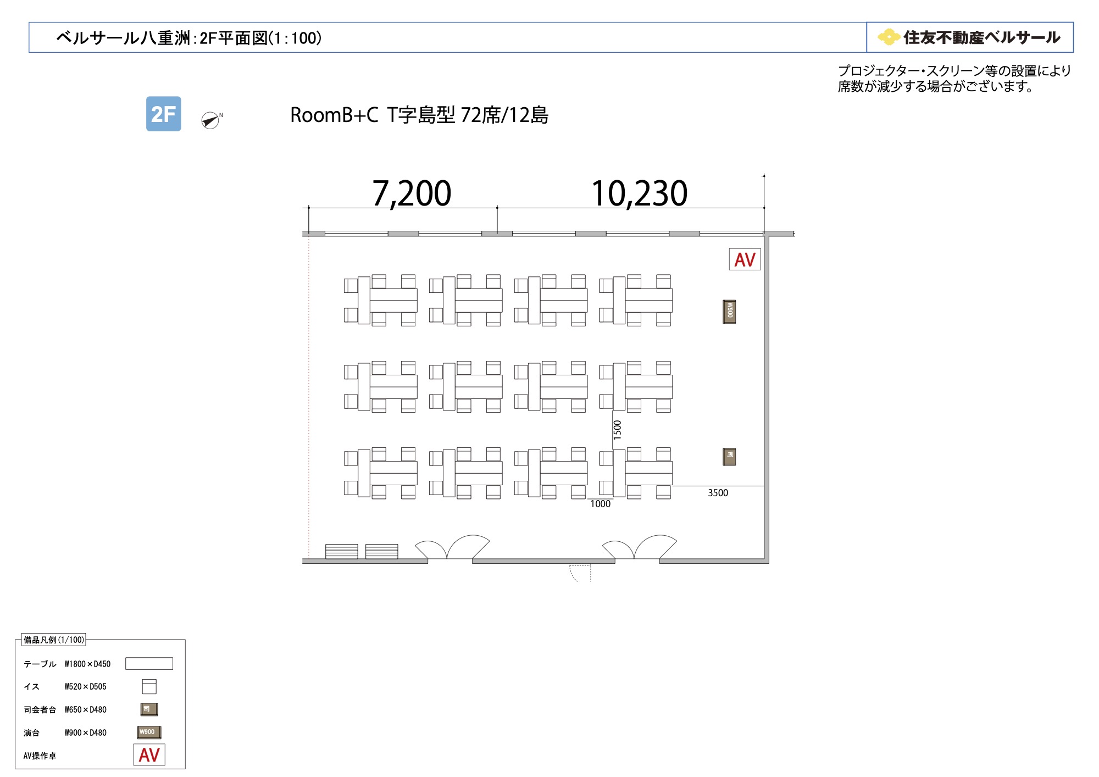Click the 席数が減少する場合がございます。 note line

936,86
